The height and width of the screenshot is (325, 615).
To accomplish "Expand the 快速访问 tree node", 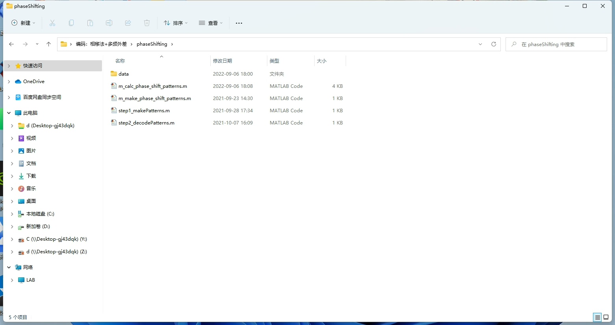I will click(x=9, y=66).
